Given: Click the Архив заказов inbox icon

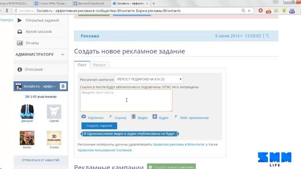Looking at the screenshot, I should (x=20, y=31).
